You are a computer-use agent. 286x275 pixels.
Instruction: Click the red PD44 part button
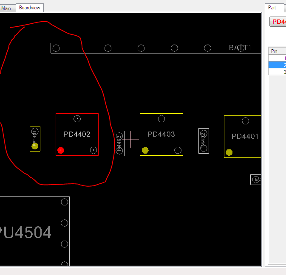[278, 22]
